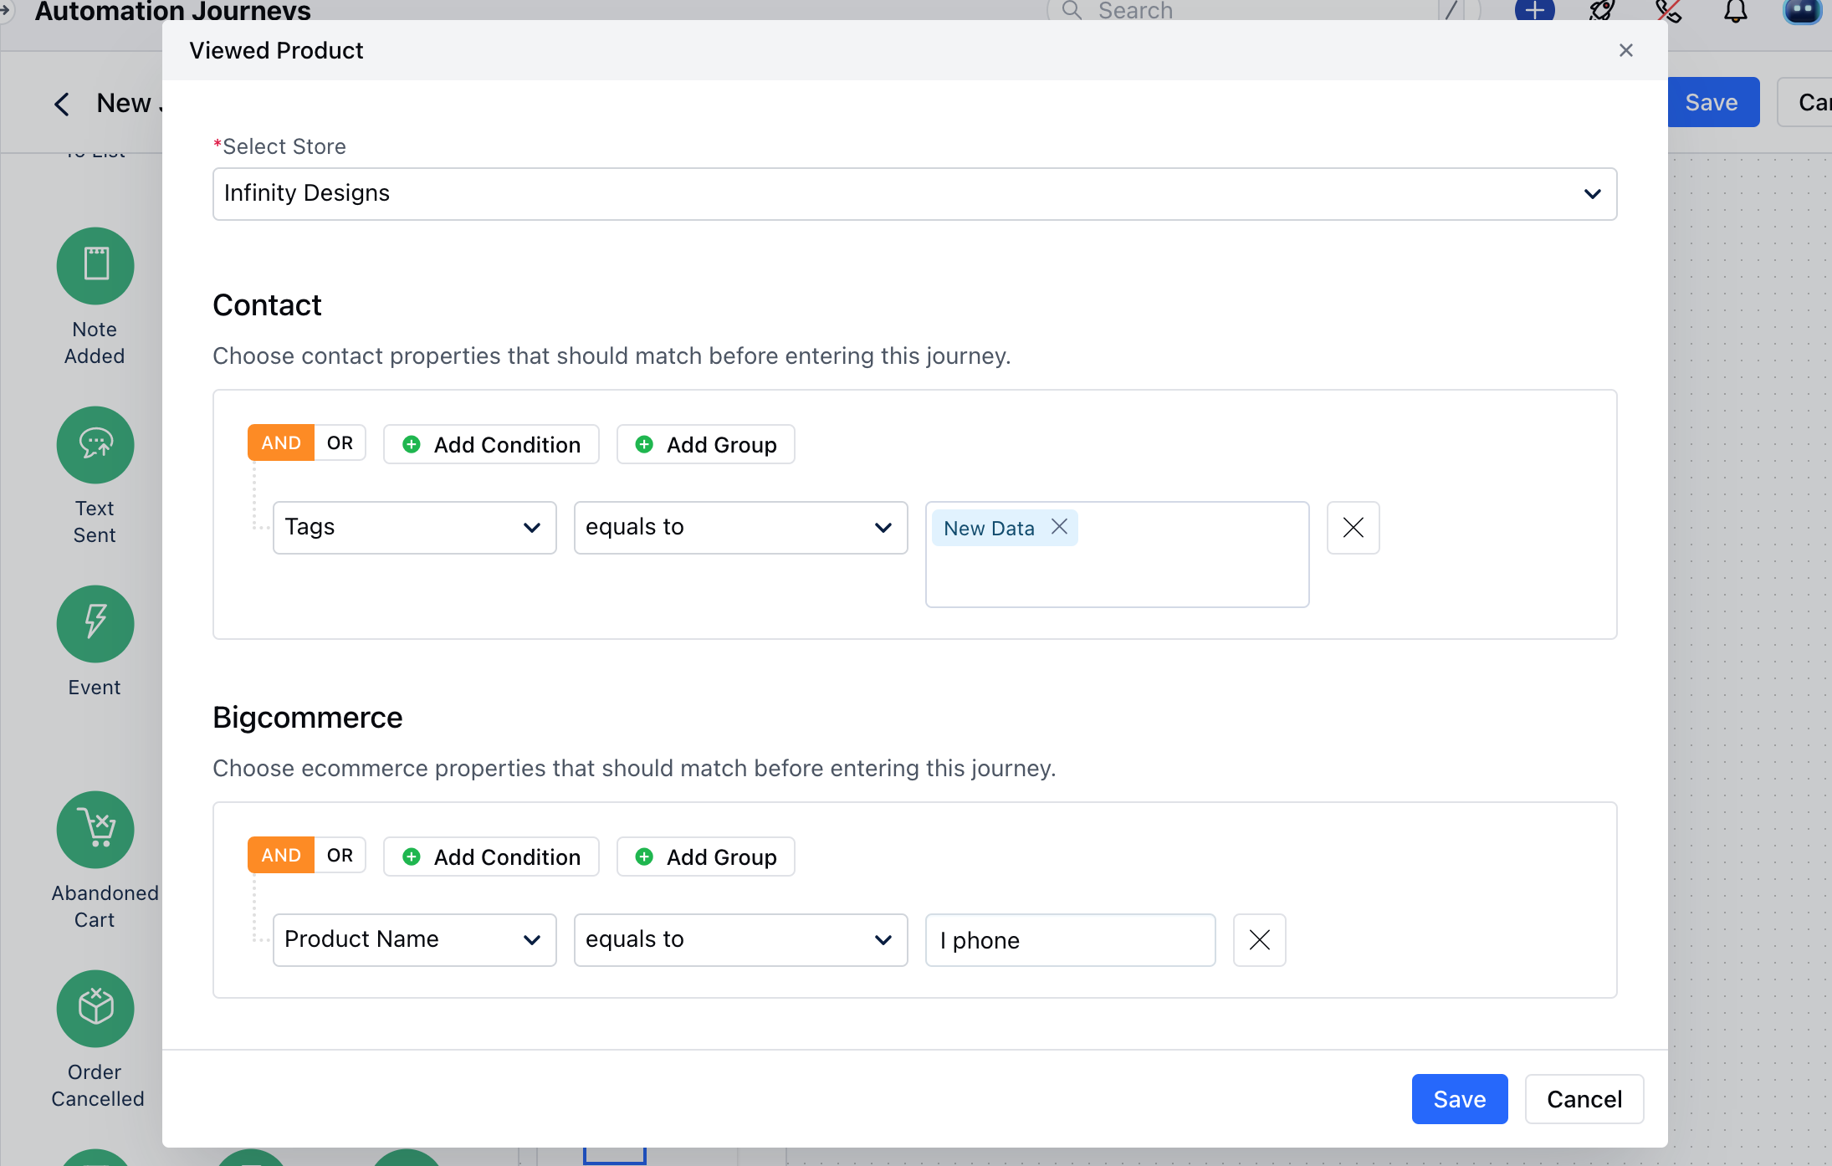The height and width of the screenshot is (1166, 1832).
Task: Click the Note Added trigger icon
Action: click(95, 266)
